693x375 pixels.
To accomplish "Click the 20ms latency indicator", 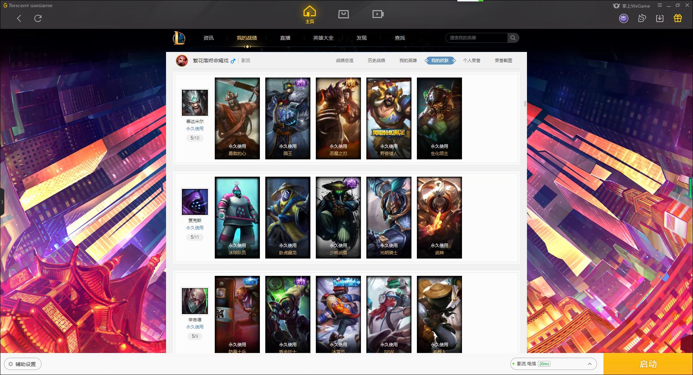I will [544, 364].
